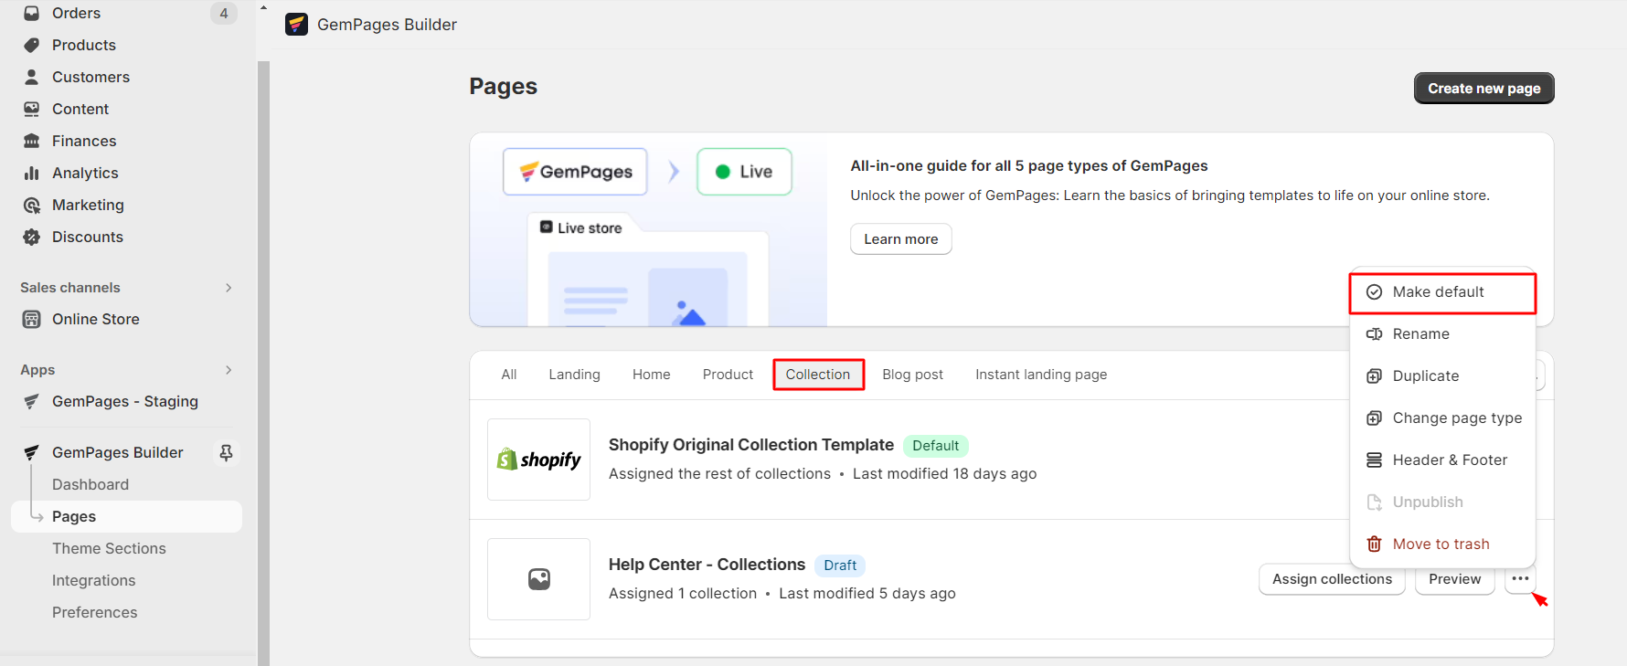Click the pin icon beside GemPages Builder
Screen dimensions: 1627x666
(x=226, y=452)
